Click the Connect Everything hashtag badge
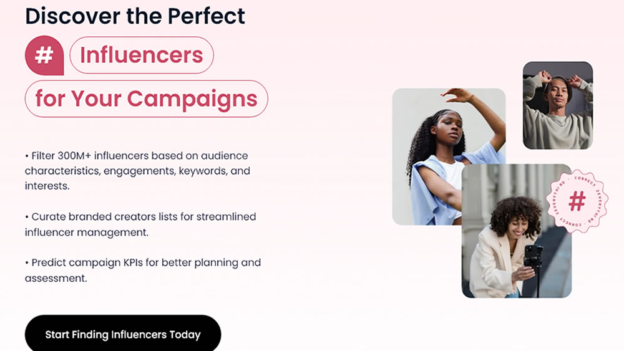Image resolution: width=624 pixels, height=351 pixels. (577, 201)
